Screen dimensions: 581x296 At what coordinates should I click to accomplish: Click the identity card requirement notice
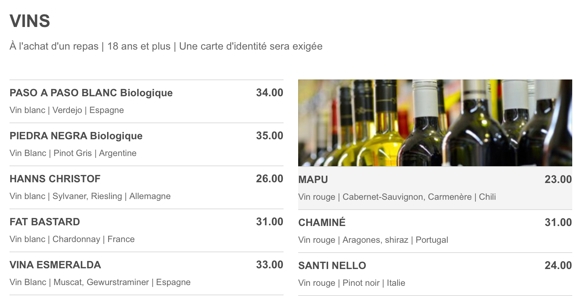coord(251,46)
